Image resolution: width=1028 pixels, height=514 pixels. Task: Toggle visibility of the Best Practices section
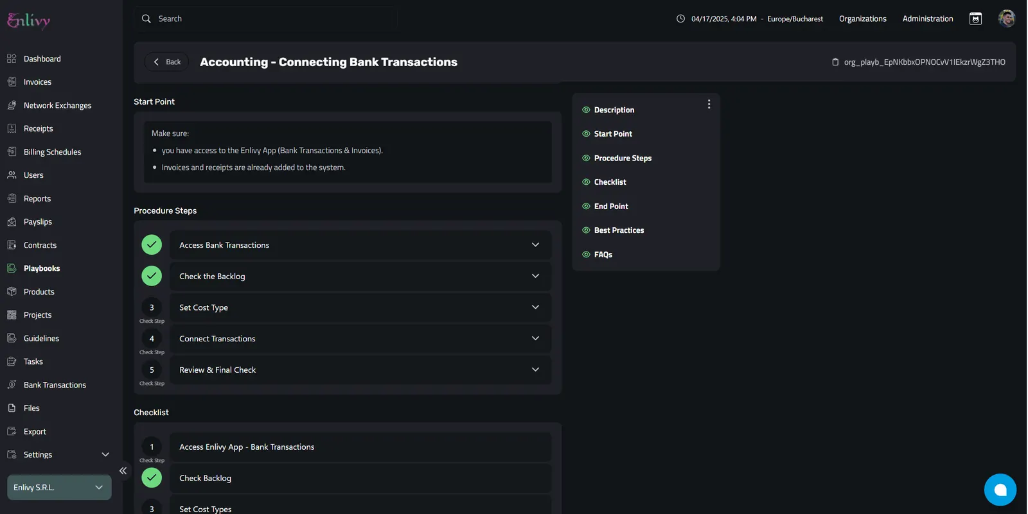point(586,230)
